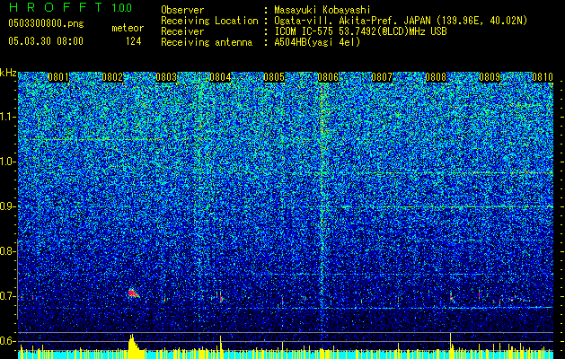Click the 0803 time marker
565x359 pixels.
pyautogui.click(x=166, y=77)
